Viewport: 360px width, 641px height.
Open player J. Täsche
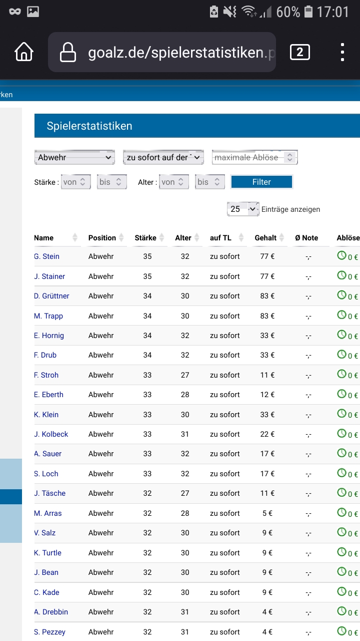coord(49,493)
